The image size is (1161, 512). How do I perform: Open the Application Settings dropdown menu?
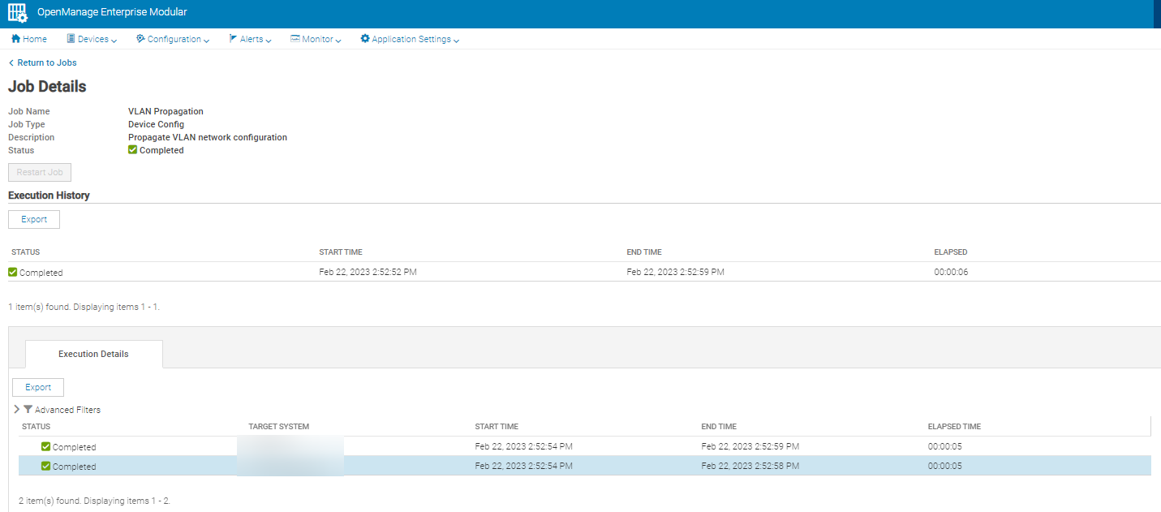[410, 38]
